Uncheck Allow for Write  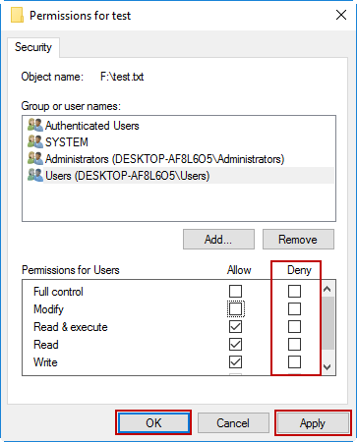(x=235, y=361)
